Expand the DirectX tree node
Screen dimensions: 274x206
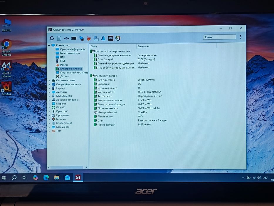(49, 107)
